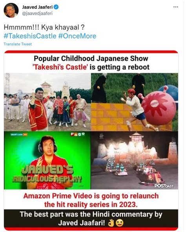186x232 pixels.
Task: Click the POSTOAST watermark logo
Action: (164, 186)
